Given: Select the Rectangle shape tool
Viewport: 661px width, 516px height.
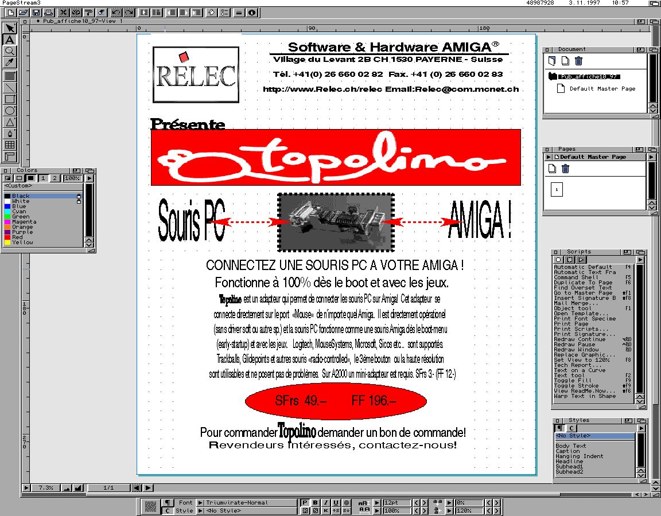Looking at the screenshot, I should 10,99.
